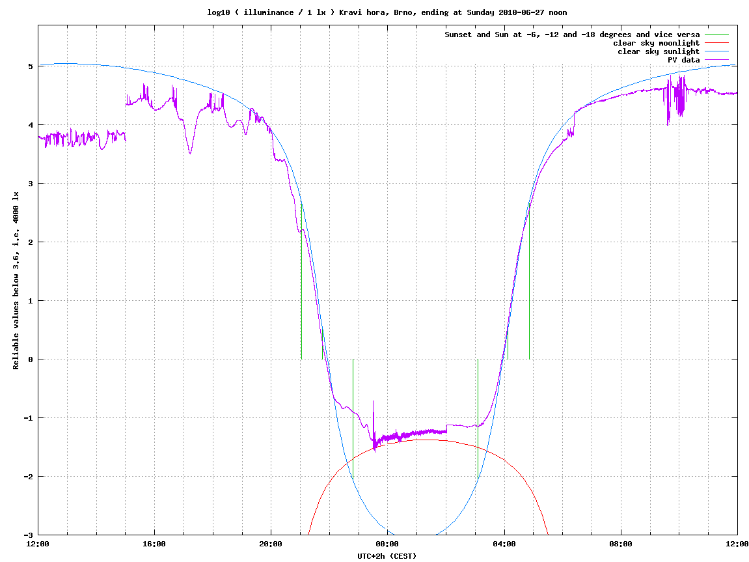Click the purple PV data legend line sample

716,60
